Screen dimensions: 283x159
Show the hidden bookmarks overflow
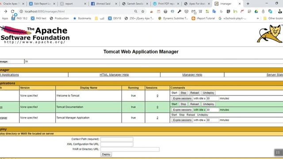(258, 19)
